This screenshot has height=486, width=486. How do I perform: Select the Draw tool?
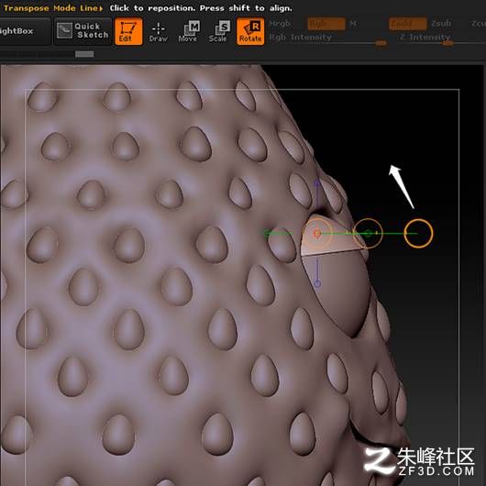(158, 31)
